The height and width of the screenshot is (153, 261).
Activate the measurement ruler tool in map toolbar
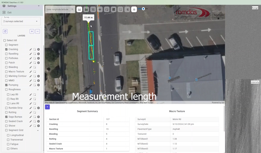point(80,9)
